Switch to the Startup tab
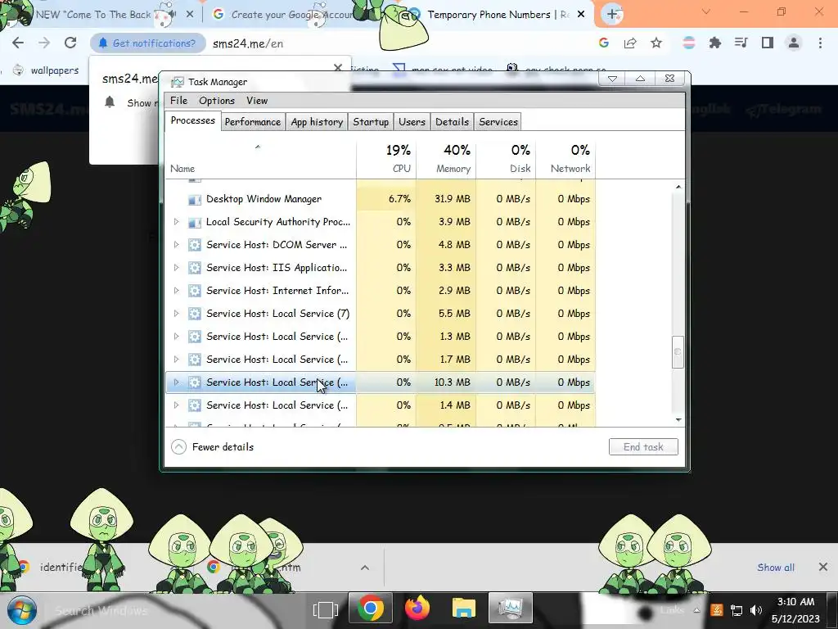The height and width of the screenshot is (629, 838). tap(371, 122)
